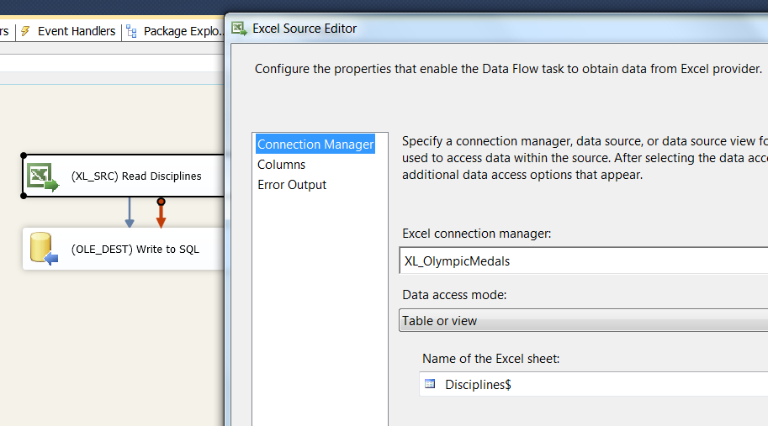The image size is (768, 426).
Task: Select the (OLE_DEST) Write to SQL label
Action: pyautogui.click(x=135, y=249)
